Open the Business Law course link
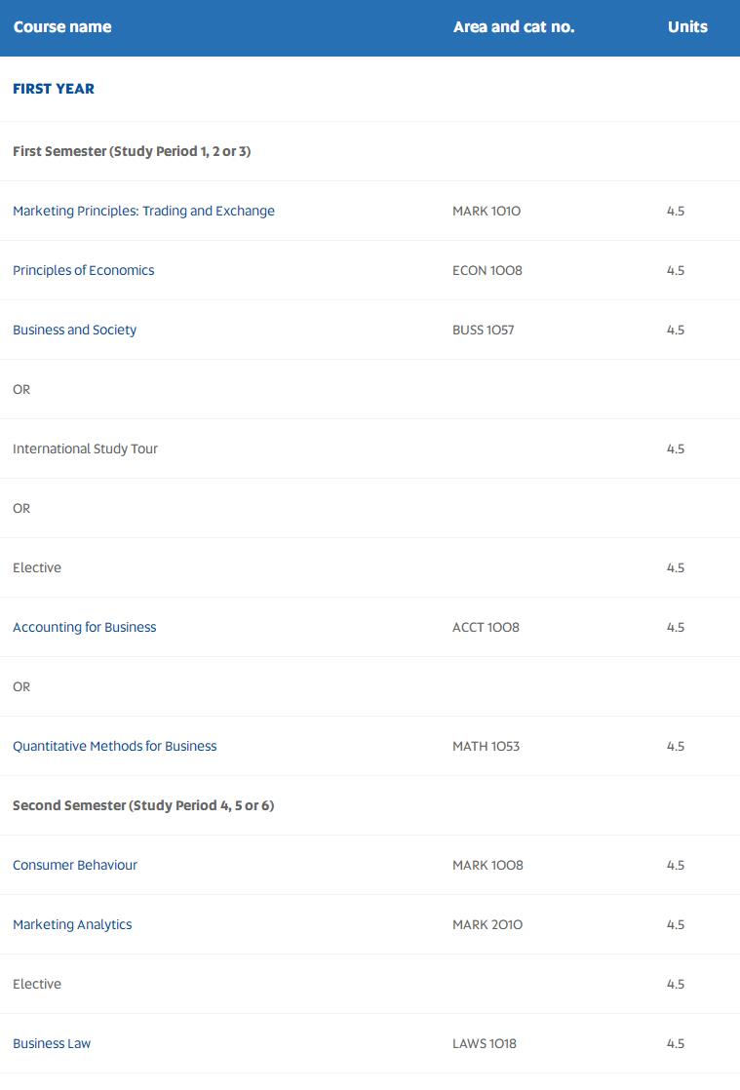 click(x=52, y=1043)
